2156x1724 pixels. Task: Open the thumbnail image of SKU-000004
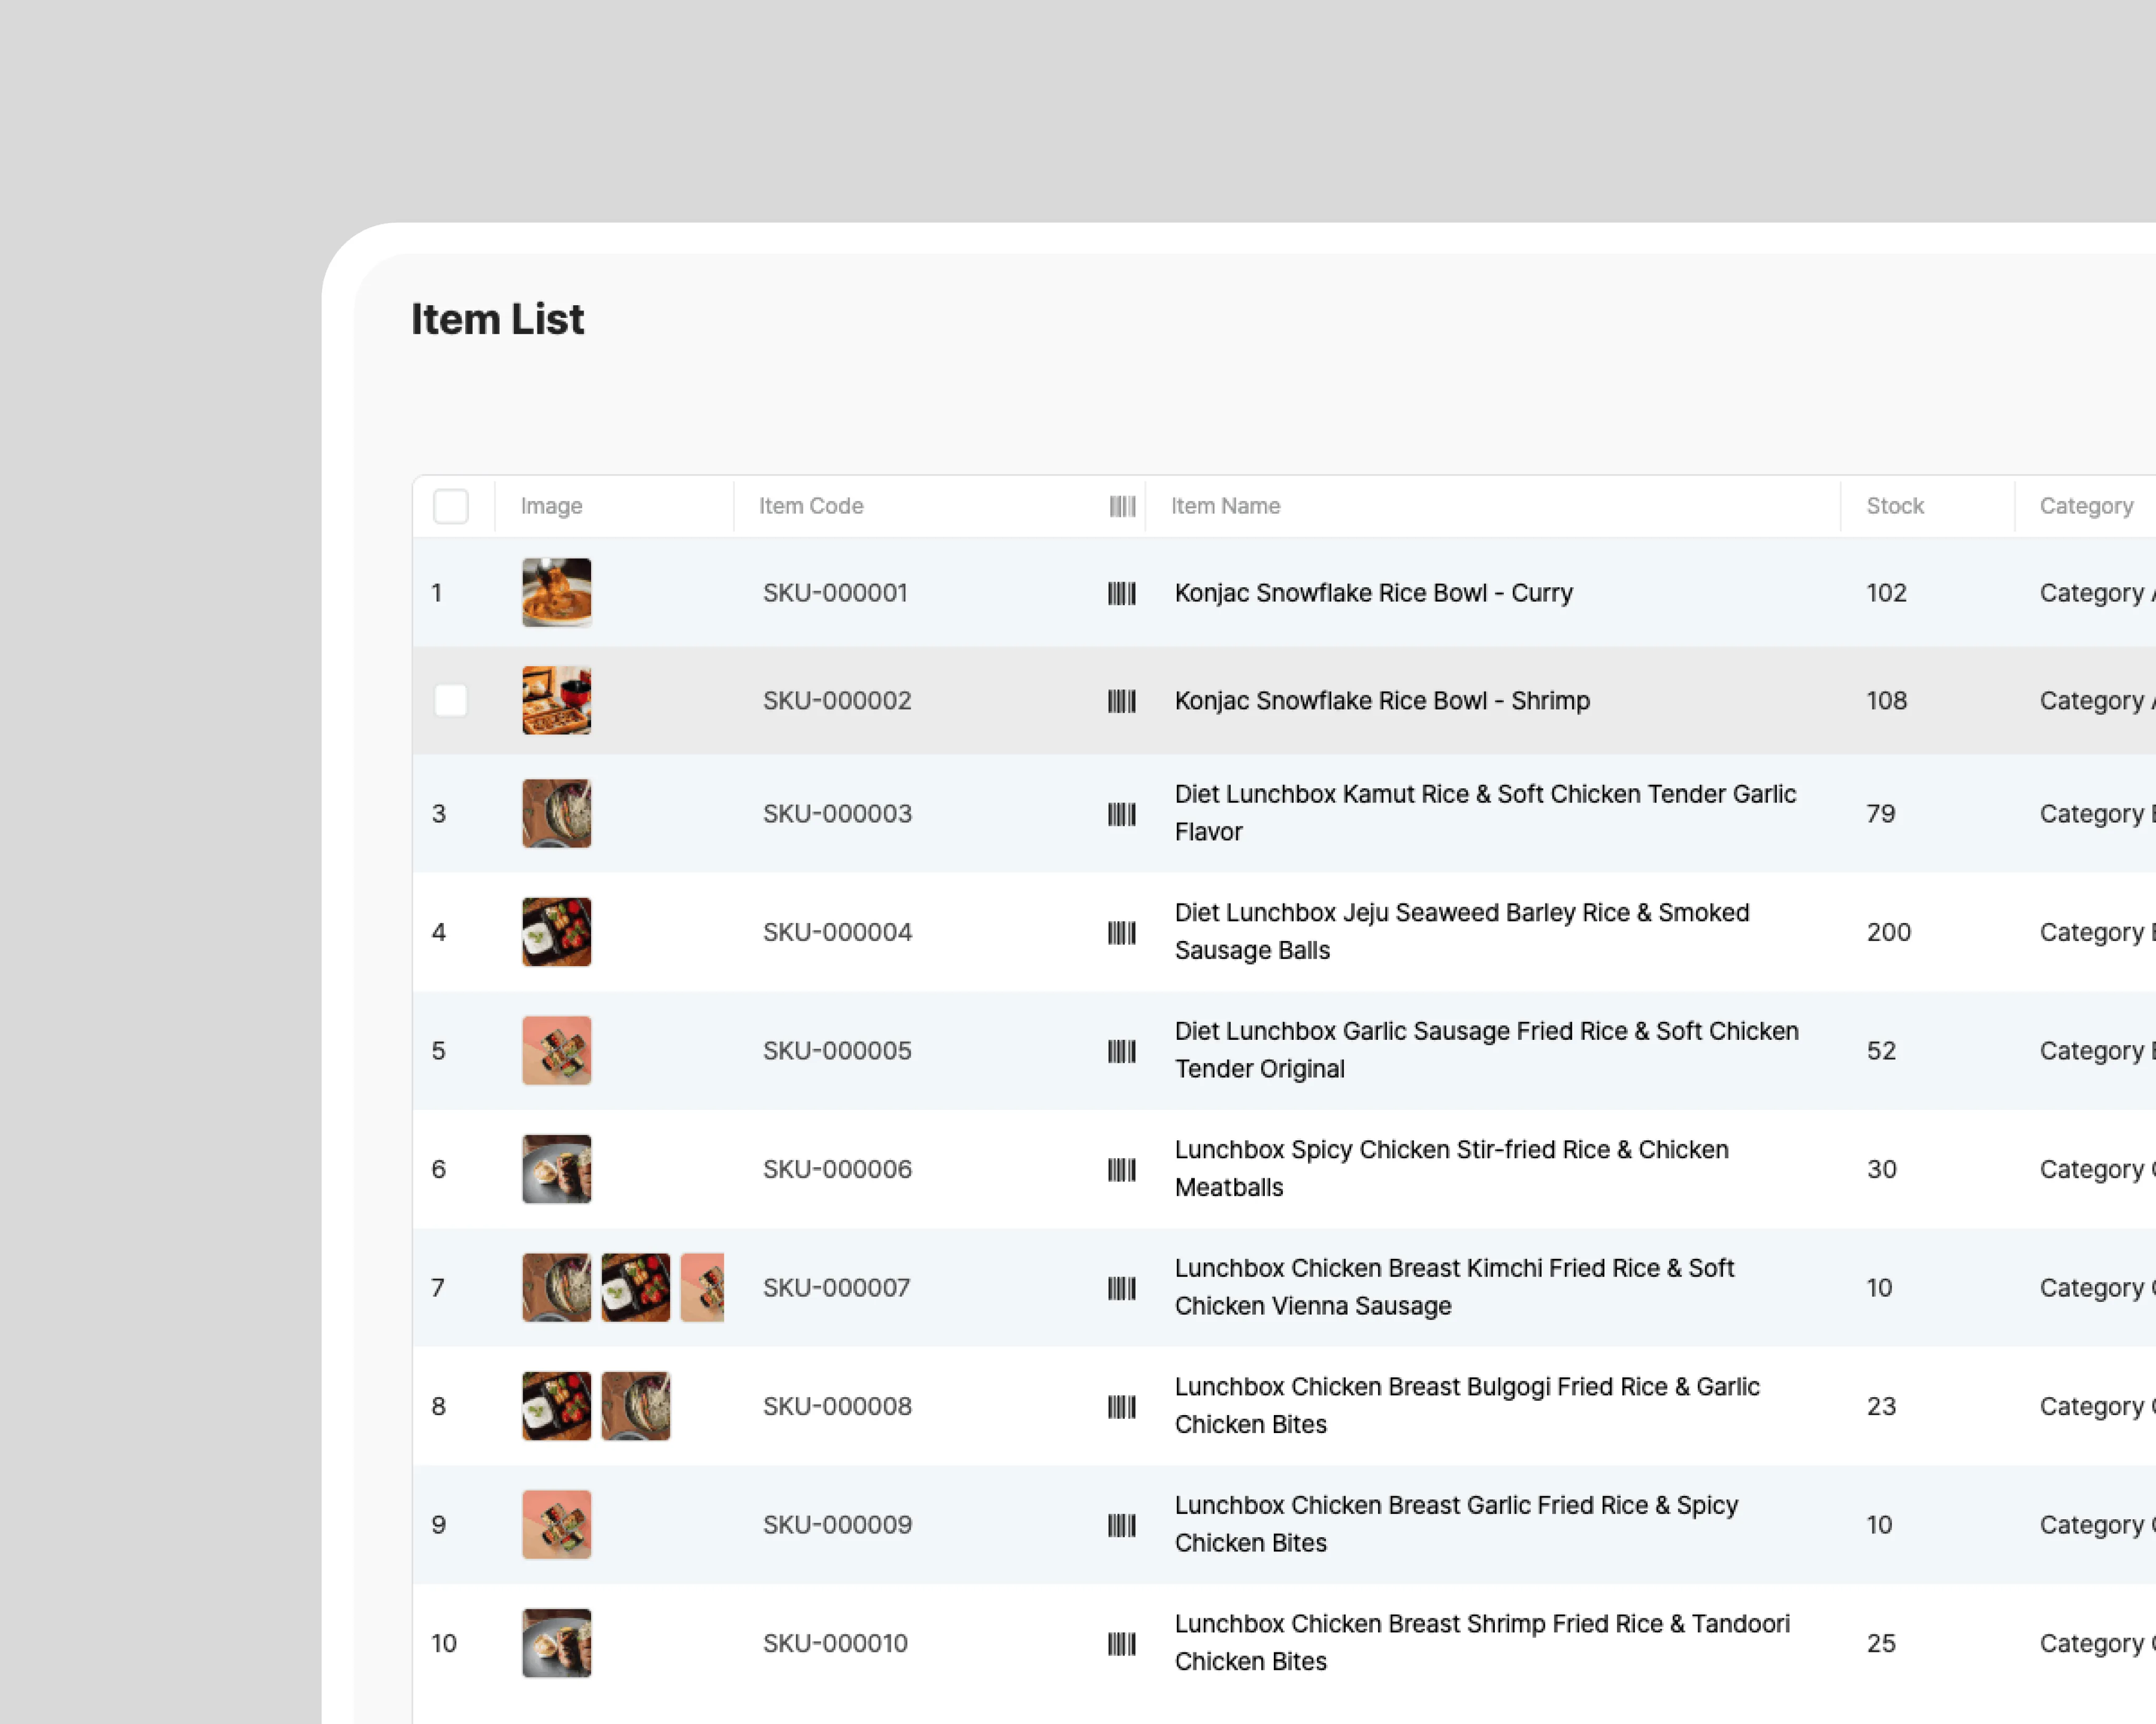[x=557, y=932]
